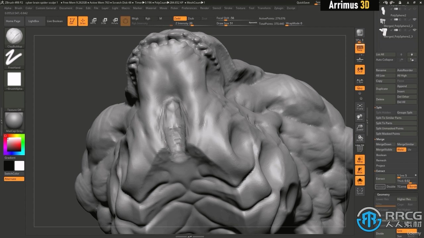The width and height of the screenshot is (424, 238).
Task: Click the Duplicate subtool button
Action: pyautogui.click(x=385, y=89)
